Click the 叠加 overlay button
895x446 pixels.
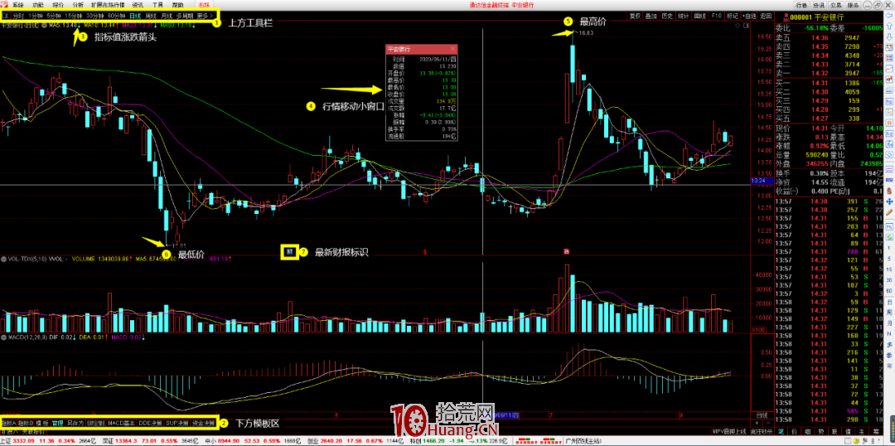(x=651, y=16)
